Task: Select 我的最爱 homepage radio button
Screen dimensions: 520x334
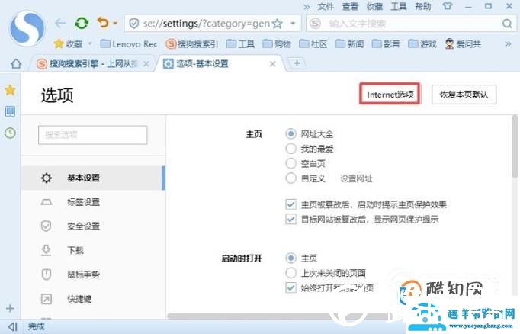Action: coord(290,149)
